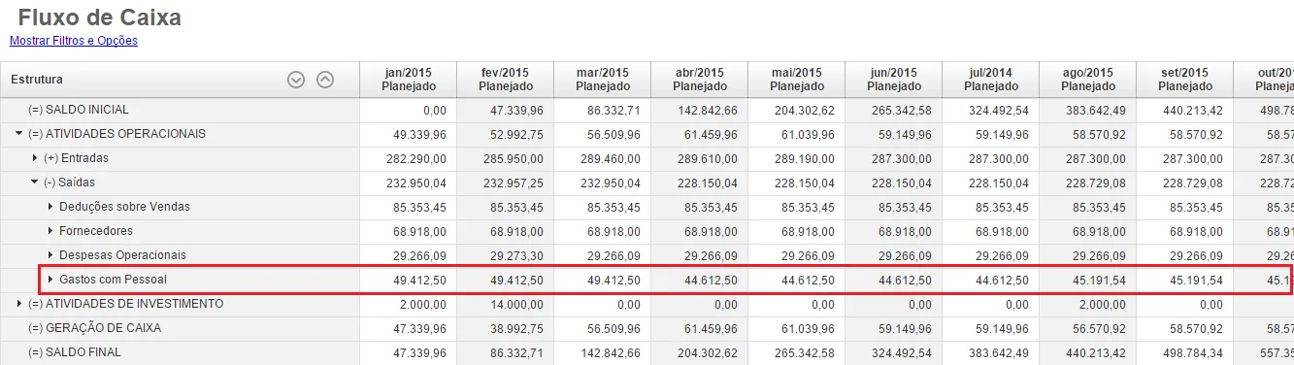Collapse the ATIVIDADES OPERACIONAIS row
This screenshot has height=365, width=1294.
pos(19,134)
